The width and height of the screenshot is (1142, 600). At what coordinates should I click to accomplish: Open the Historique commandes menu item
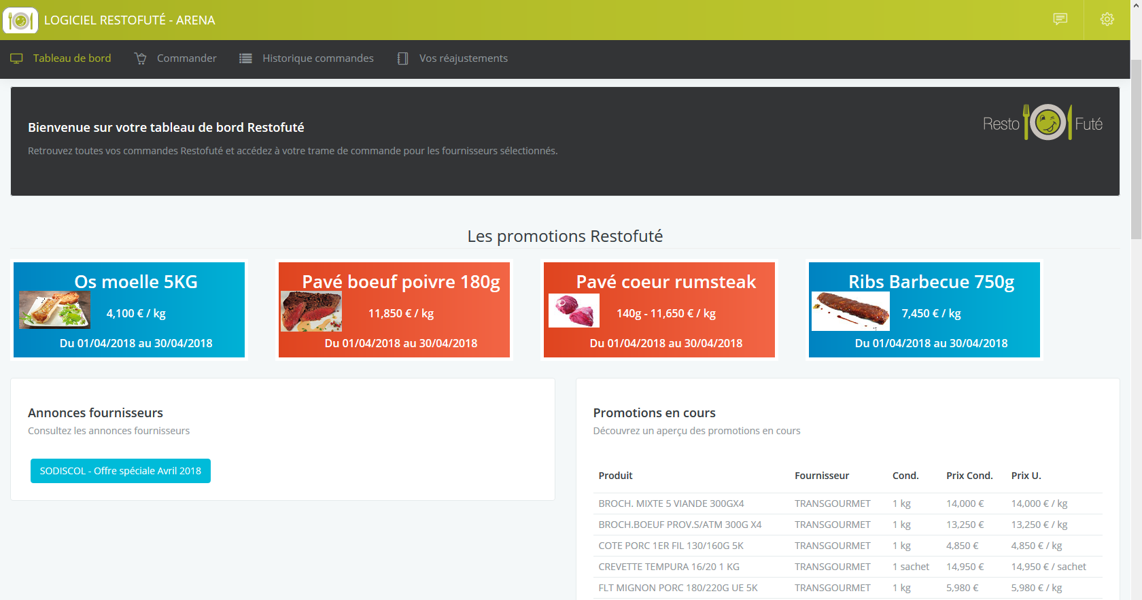[x=317, y=58]
